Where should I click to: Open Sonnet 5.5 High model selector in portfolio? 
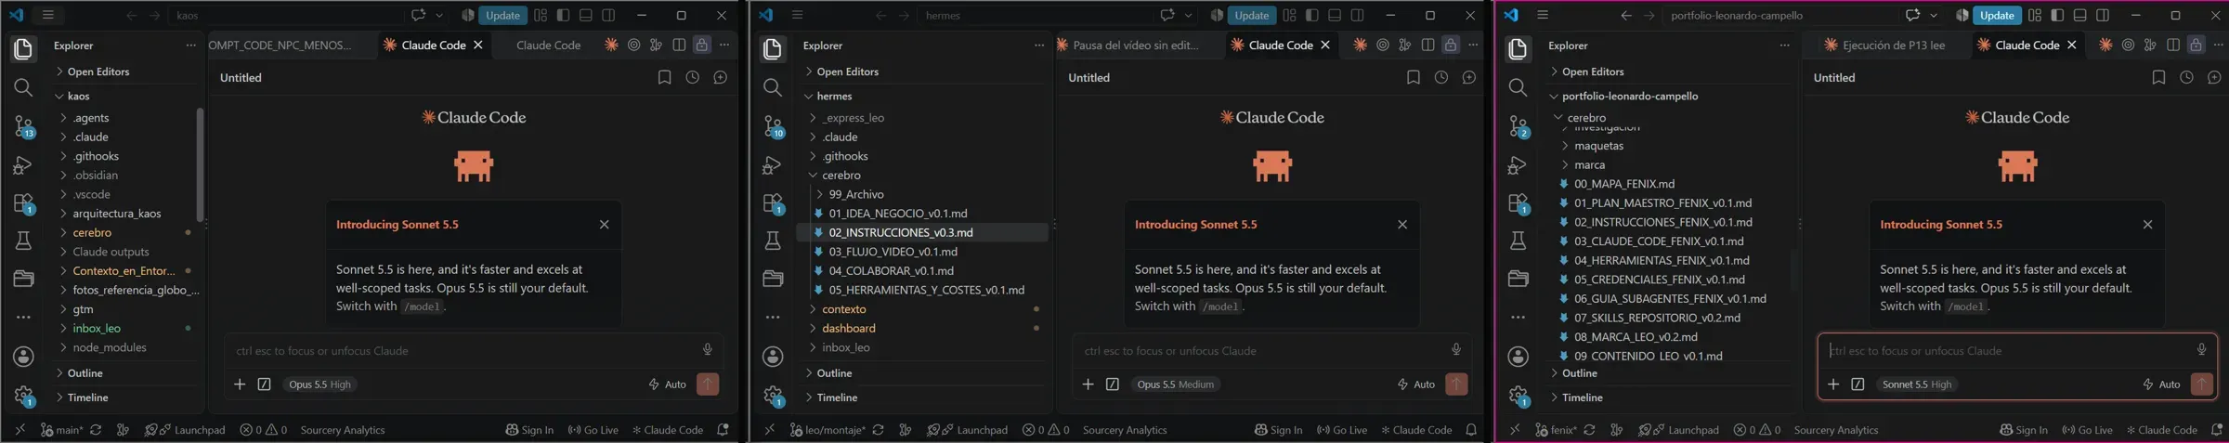point(1917,384)
